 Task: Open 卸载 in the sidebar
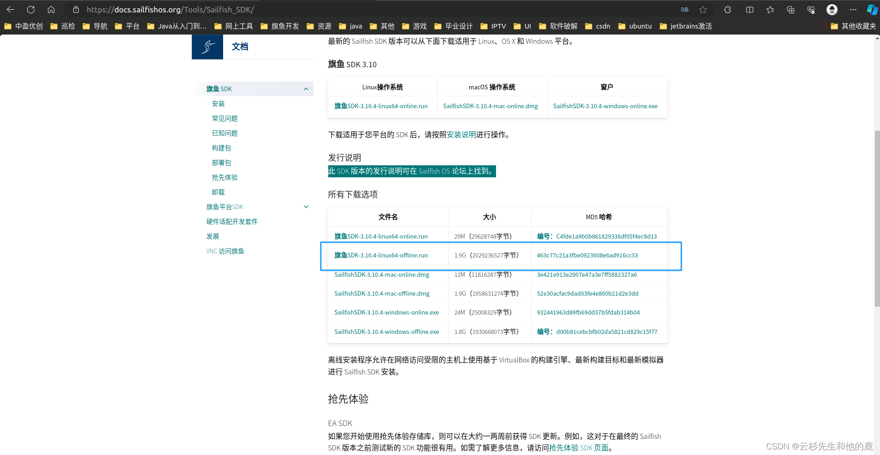219,192
